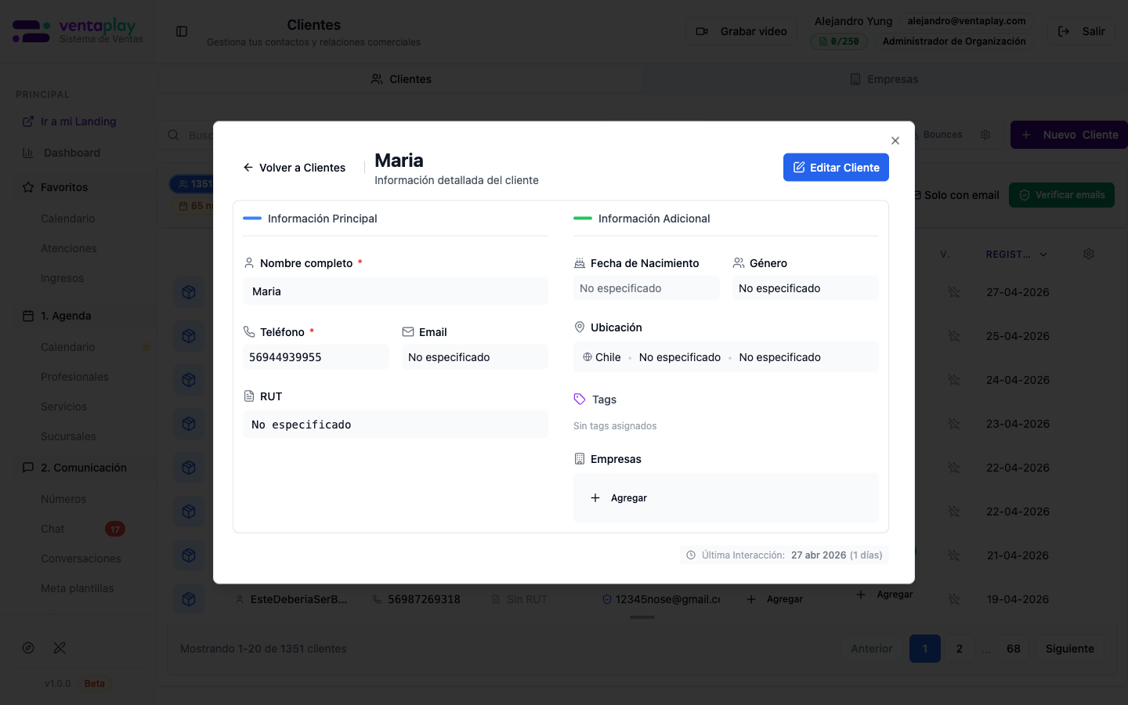Open the settings gear next to Bounces
The height and width of the screenshot is (705, 1128).
click(x=985, y=134)
